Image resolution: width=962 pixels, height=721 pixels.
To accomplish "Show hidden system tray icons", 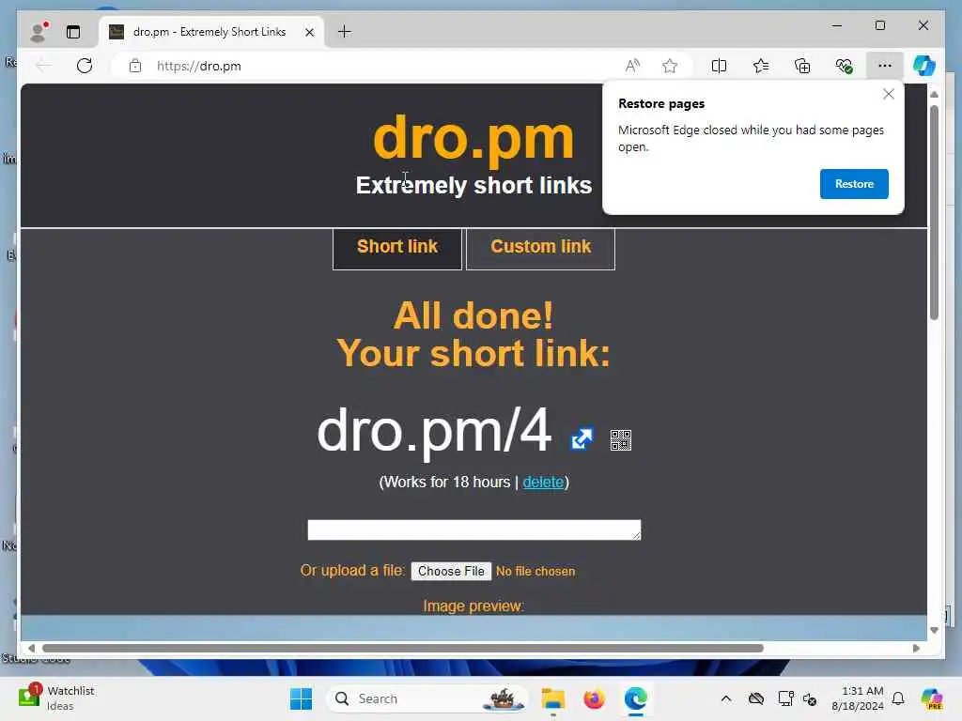I will [x=726, y=698].
